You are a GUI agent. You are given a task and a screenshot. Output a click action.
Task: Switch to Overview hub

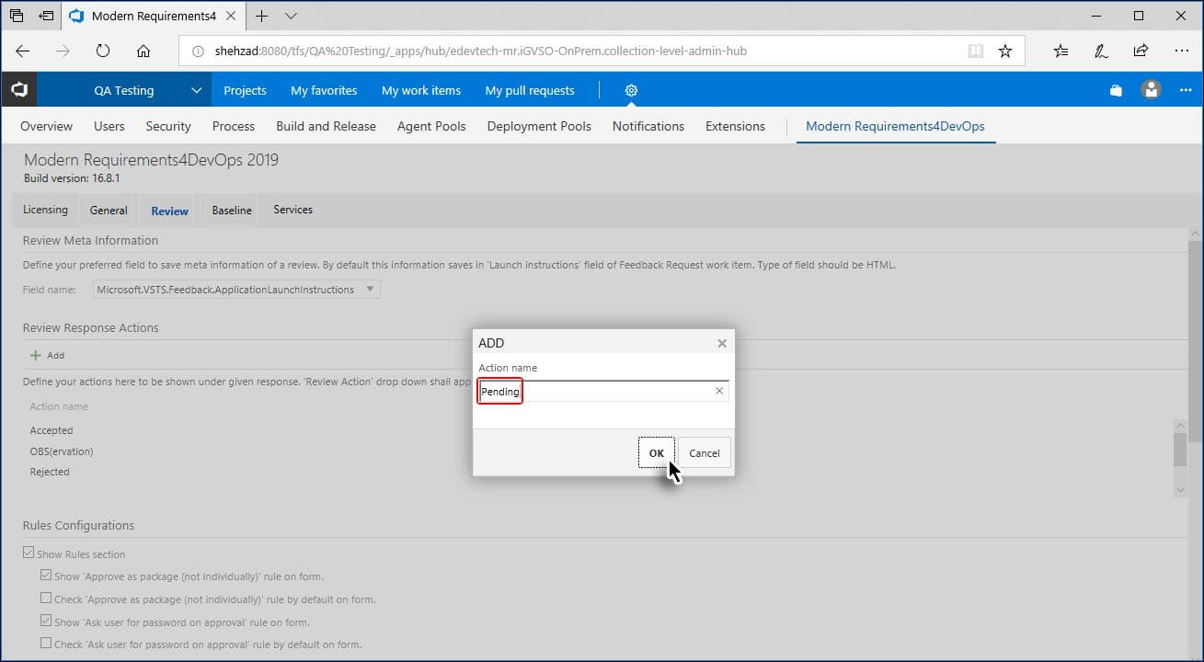click(x=46, y=126)
